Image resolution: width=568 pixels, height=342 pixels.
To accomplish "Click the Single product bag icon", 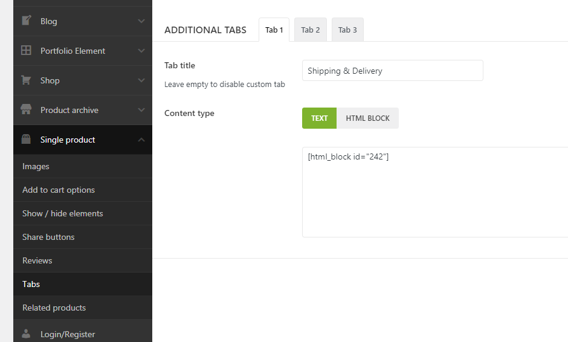I will pyautogui.click(x=26, y=140).
